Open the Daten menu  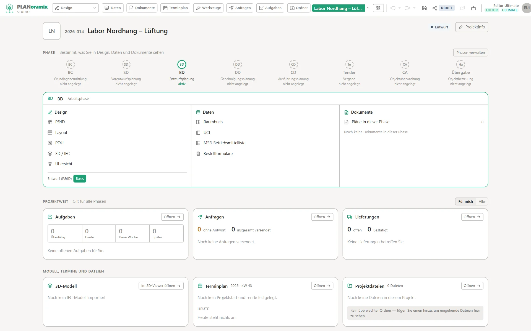(x=113, y=8)
